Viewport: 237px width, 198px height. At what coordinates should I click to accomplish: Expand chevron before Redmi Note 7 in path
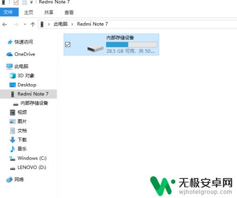[72, 24]
